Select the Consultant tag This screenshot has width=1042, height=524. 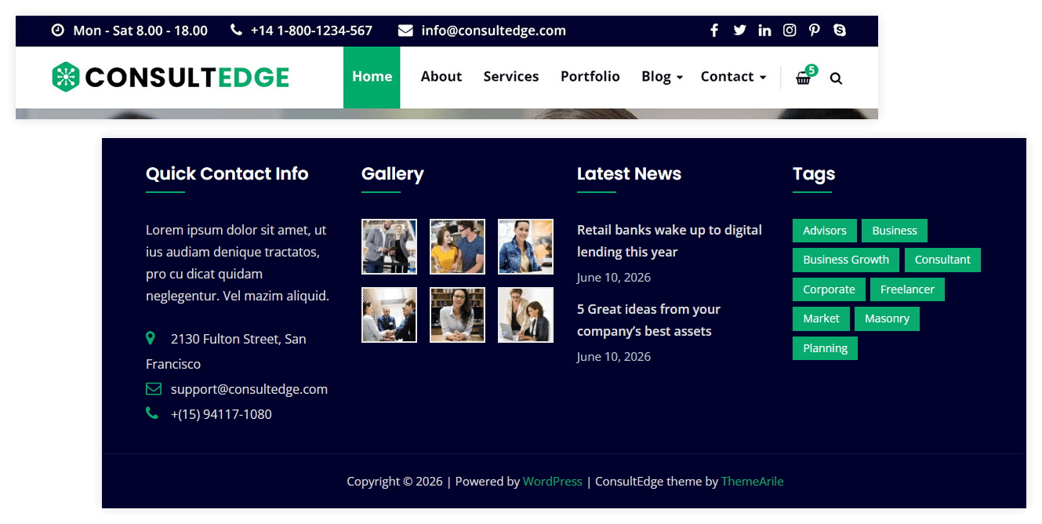942,260
